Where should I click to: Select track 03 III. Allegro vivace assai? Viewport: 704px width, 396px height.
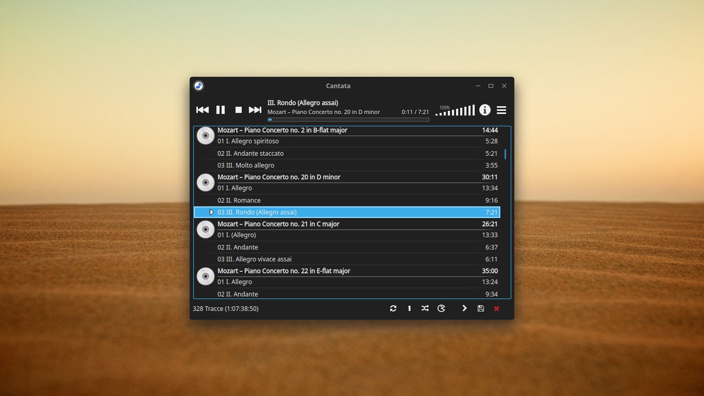(x=347, y=259)
